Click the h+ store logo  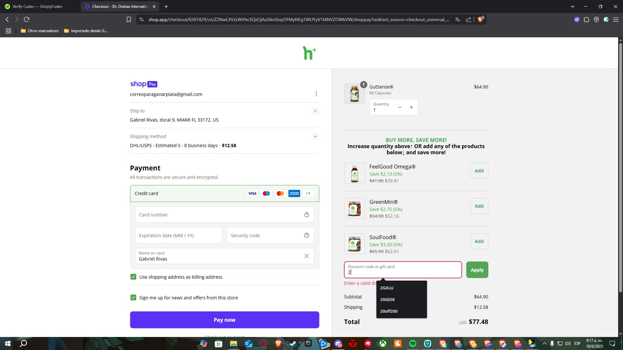(x=310, y=53)
